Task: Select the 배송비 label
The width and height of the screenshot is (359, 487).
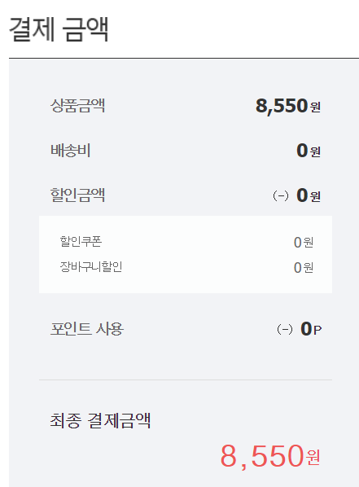Action: pyautogui.click(x=71, y=151)
